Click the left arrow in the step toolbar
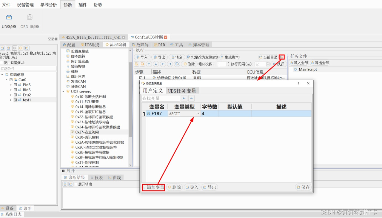Image resolution: width=382 pixels, height=218 pixels. coord(163,64)
